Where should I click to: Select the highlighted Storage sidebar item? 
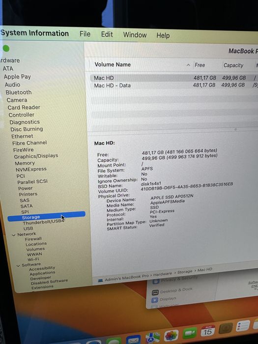[46, 216]
